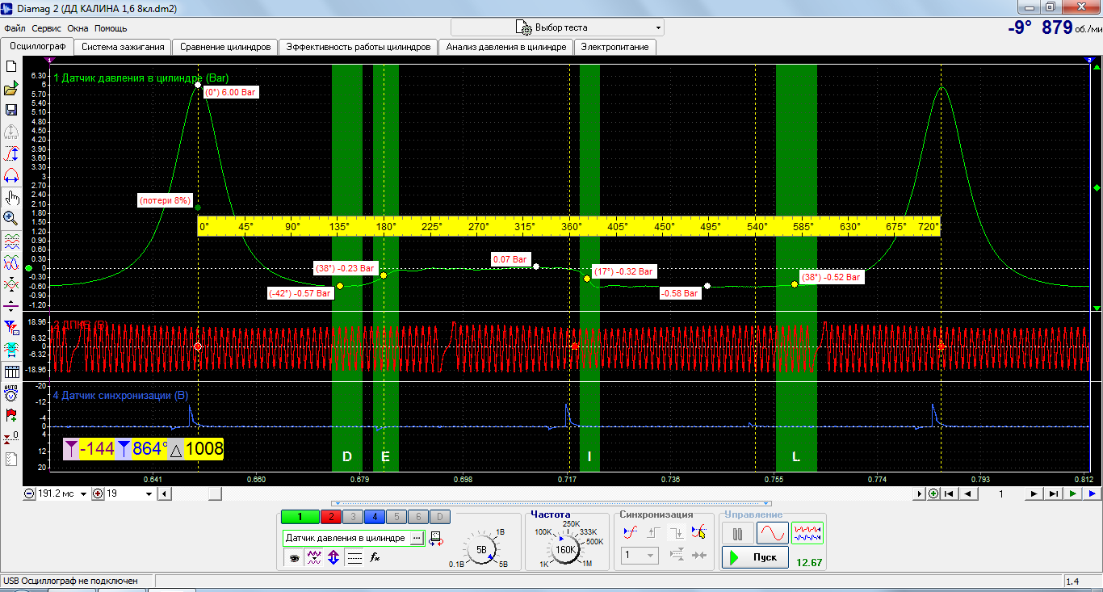Go to the last frame button
Image resolution: width=1103 pixels, height=592 pixels.
(x=1054, y=493)
